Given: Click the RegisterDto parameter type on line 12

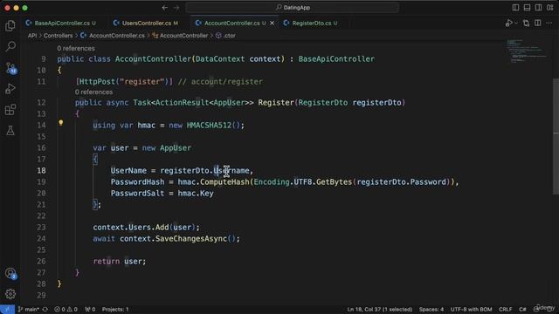Looking at the screenshot, I should [322, 103].
